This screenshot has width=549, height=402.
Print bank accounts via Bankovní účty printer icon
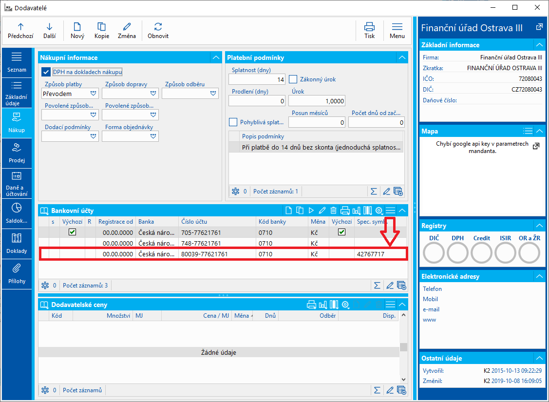pyautogui.click(x=345, y=211)
